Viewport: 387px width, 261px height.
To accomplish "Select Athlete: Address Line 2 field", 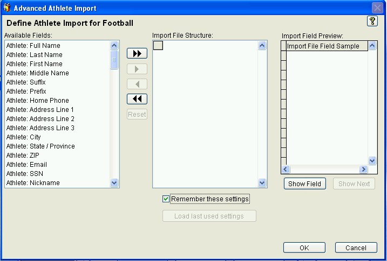I will coord(57,118).
